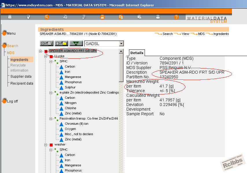Click the green material icon beside Passivation transp.
The image size is (247, 173).
[56, 119]
